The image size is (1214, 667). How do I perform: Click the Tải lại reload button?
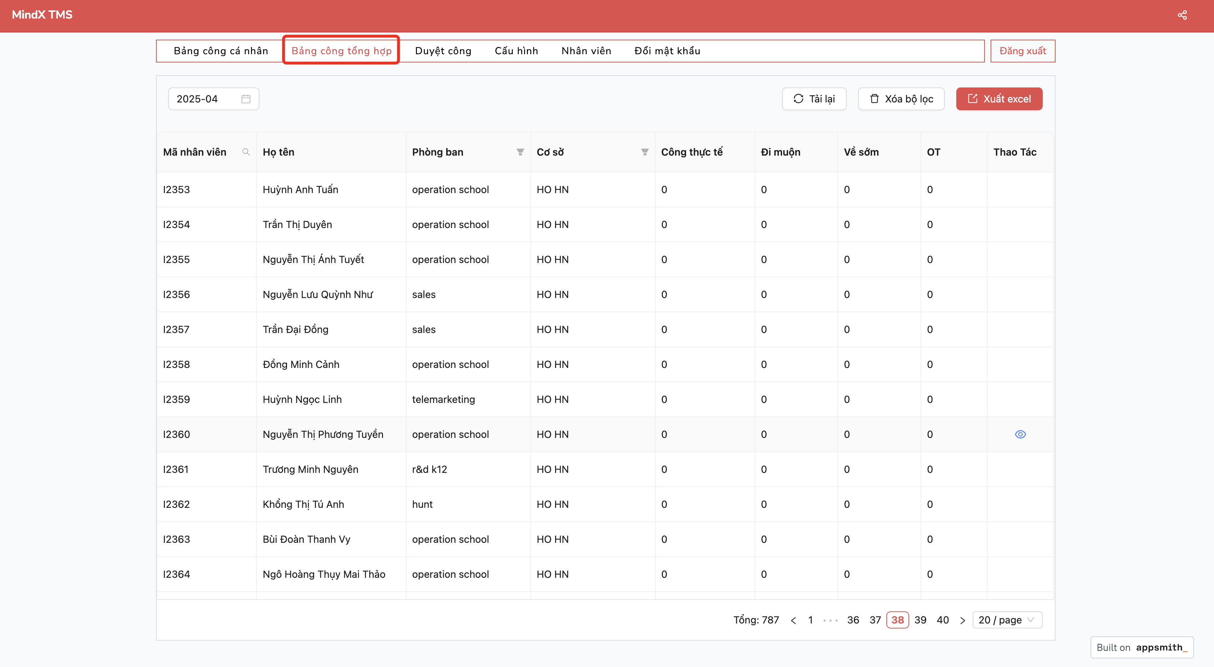click(814, 99)
